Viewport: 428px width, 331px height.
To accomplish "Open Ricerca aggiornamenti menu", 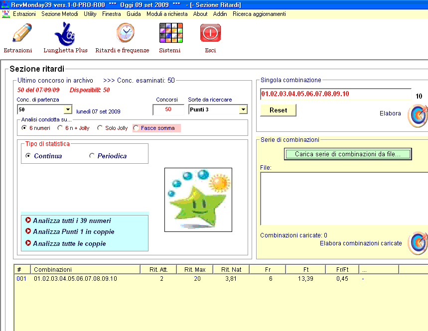I will point(259,14).
